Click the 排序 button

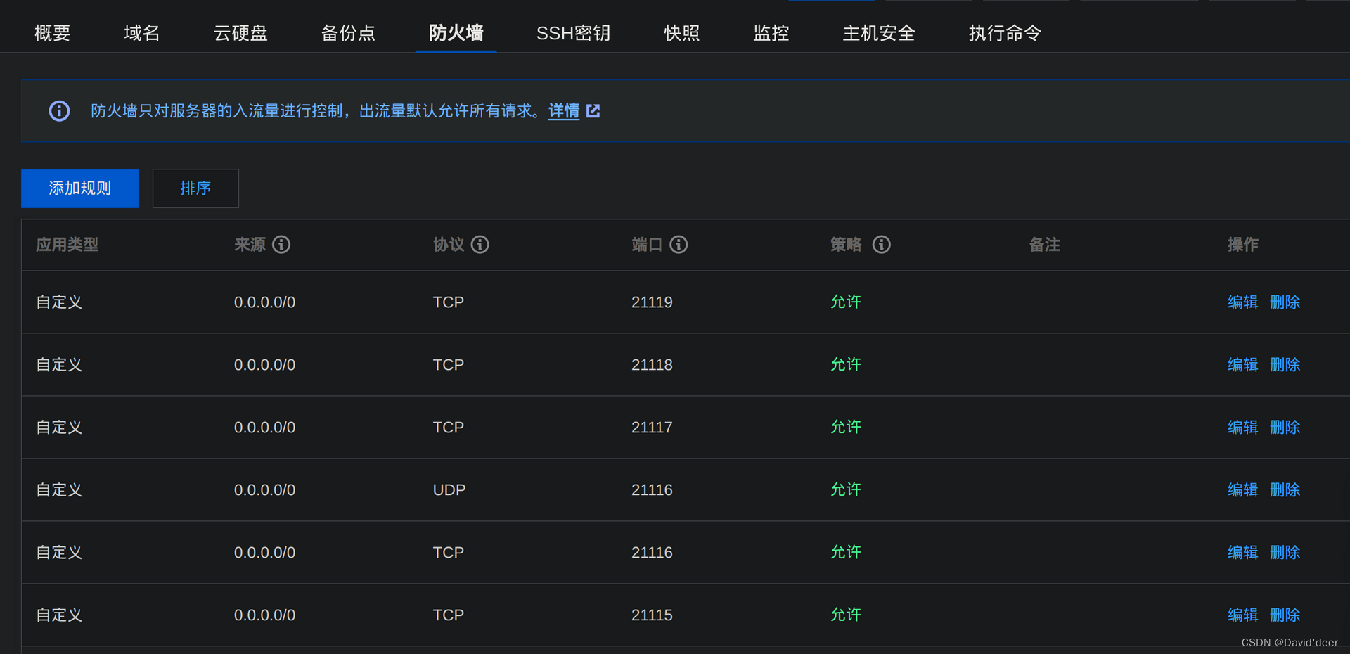[195, 188]
